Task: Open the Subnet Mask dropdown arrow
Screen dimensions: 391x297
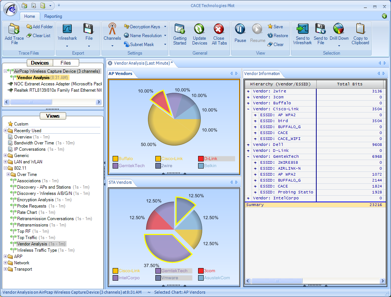Action: 165,44
